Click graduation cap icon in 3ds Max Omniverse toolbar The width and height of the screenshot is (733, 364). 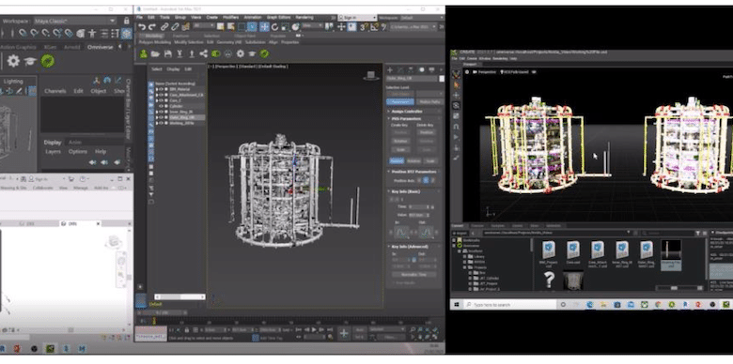tap(253, 54)
